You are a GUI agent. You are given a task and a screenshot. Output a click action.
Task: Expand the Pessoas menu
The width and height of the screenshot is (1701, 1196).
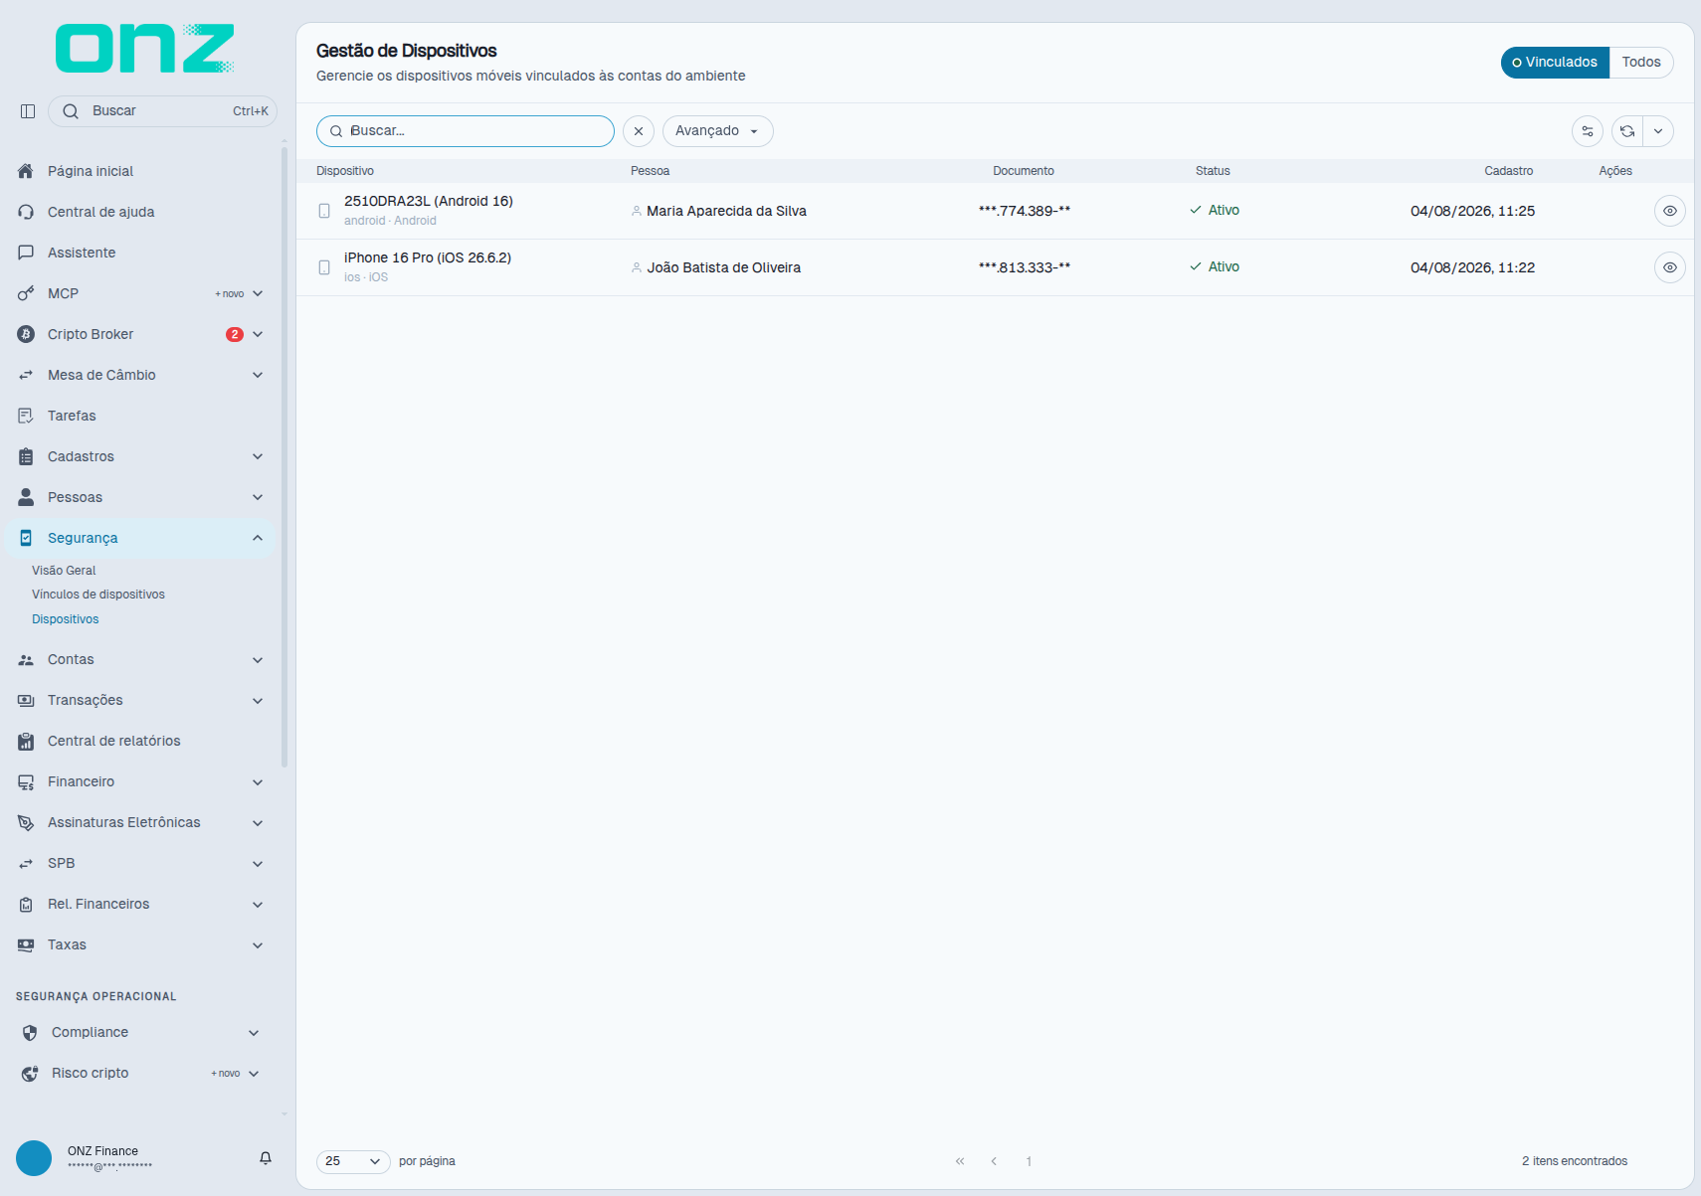pos(139,497)
